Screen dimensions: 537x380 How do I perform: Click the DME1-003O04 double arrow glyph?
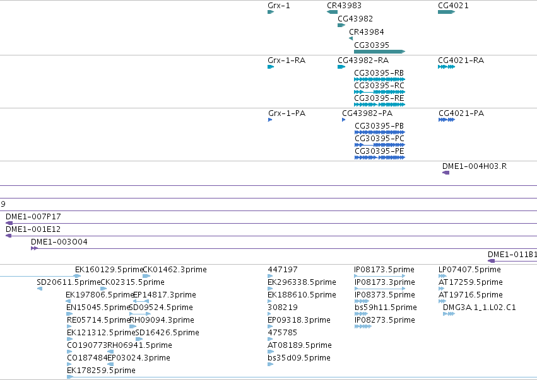click(x=34, y=248)
